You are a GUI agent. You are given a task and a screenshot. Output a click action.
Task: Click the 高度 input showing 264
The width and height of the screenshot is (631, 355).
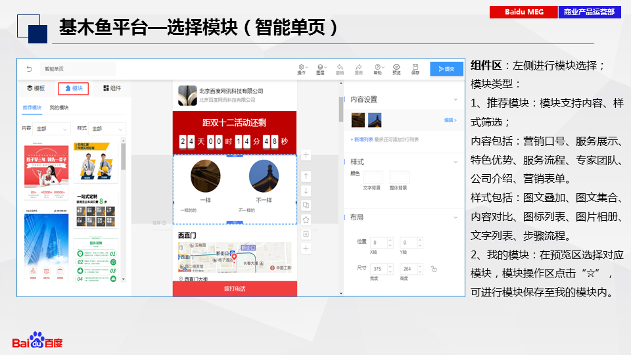tap(408, 269)
